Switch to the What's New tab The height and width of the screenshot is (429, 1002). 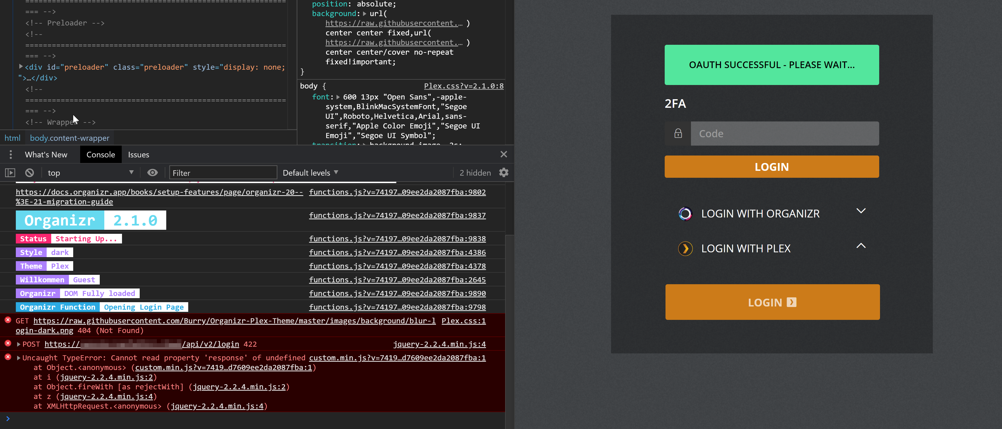[x=46, y=155]
